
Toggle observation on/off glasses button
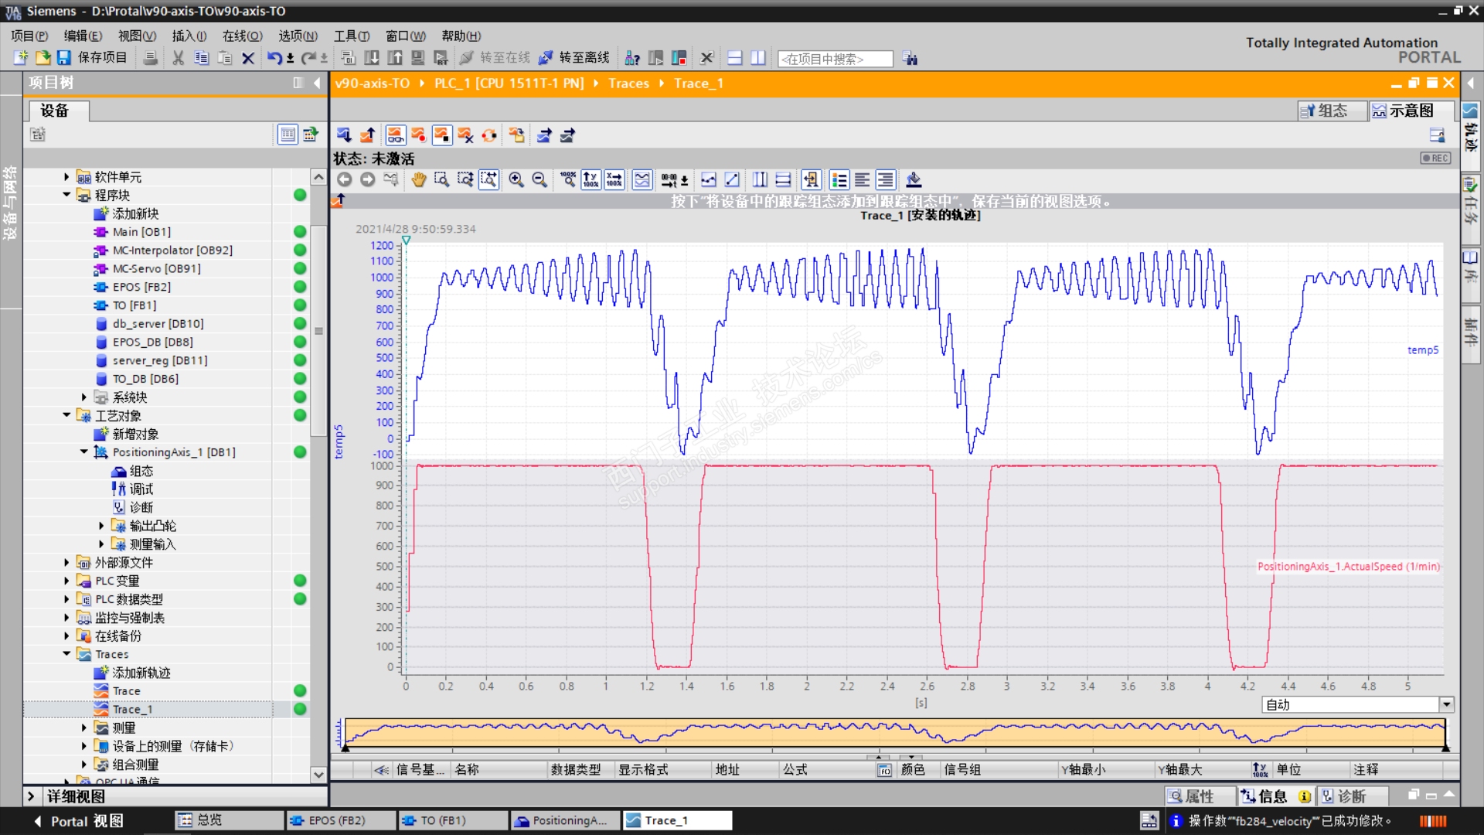[395, 135]
